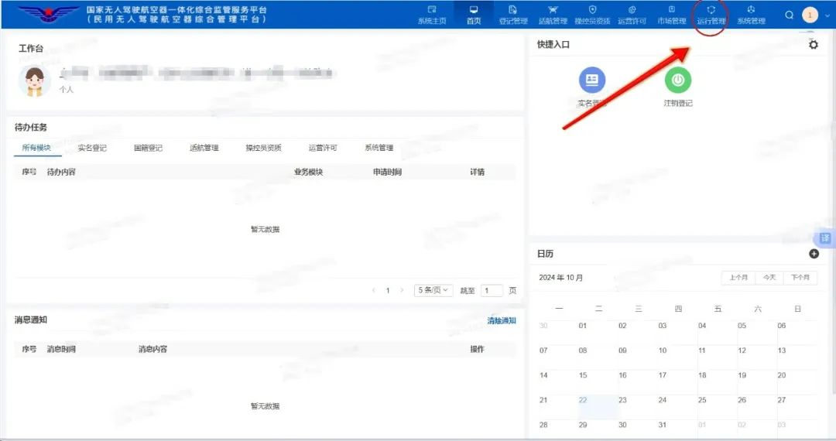Click the search magnifier icon
The image size is (836, 441).
(789, 15)
